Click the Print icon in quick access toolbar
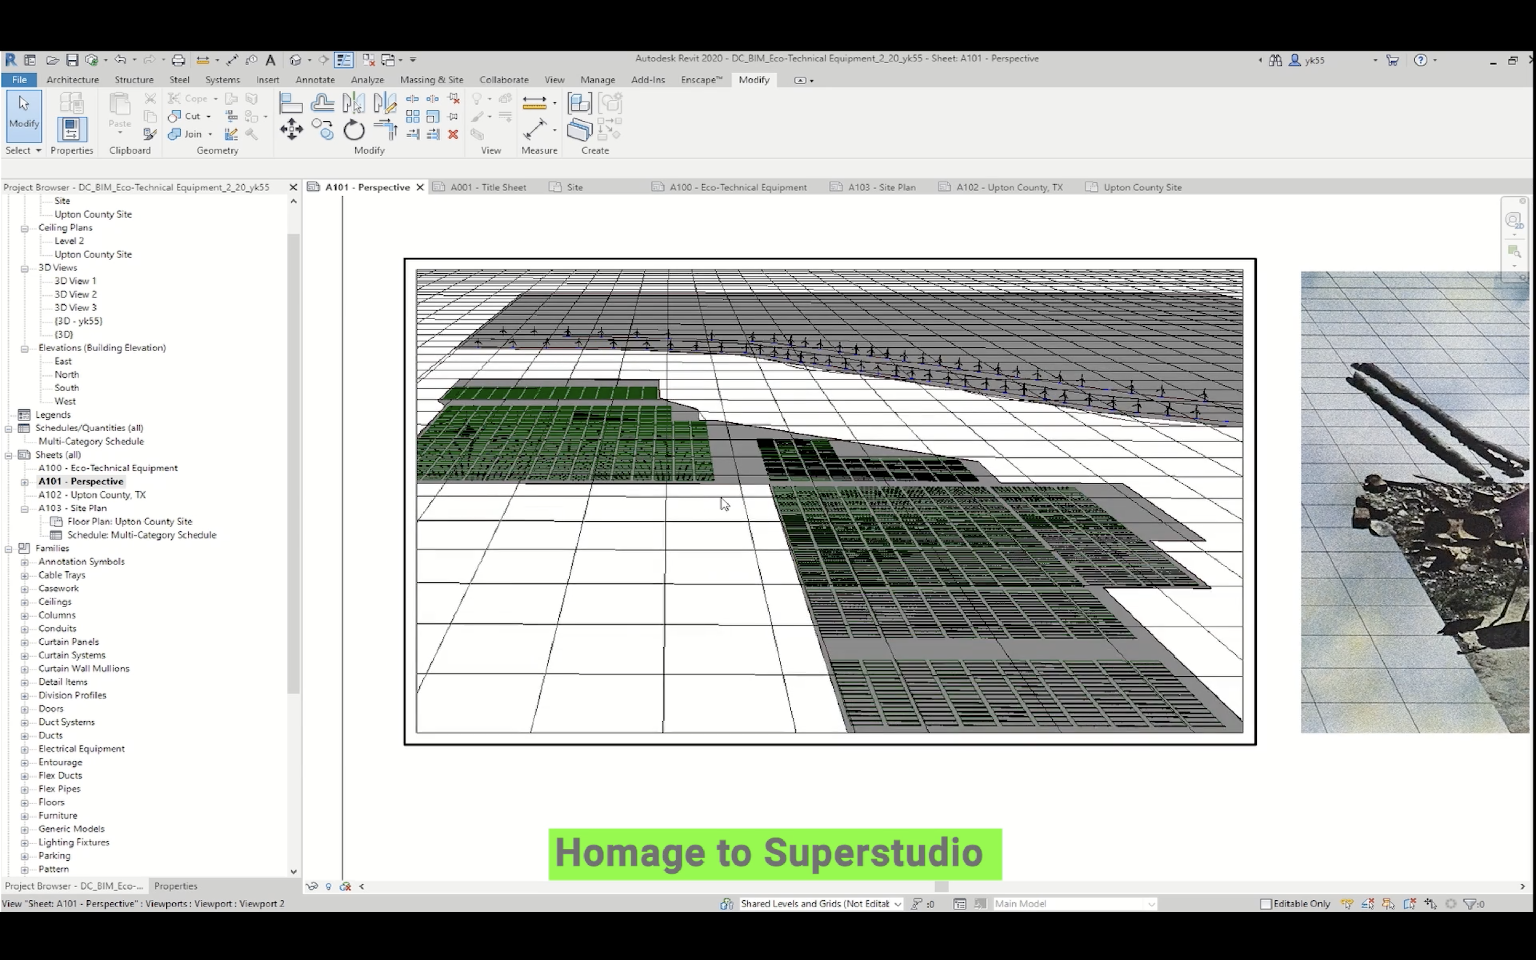 coord(178,60)
